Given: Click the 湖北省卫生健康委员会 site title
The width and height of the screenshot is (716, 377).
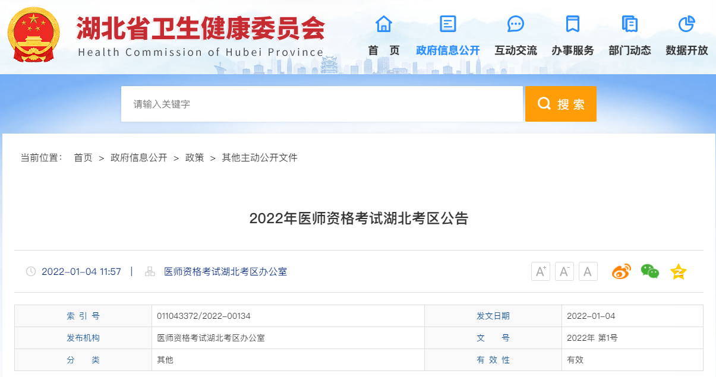Looking at the screenshot, I should (201, 27).
